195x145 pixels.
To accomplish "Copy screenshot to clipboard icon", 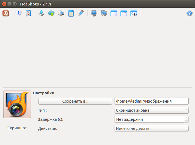I will [x=71, y=13].
